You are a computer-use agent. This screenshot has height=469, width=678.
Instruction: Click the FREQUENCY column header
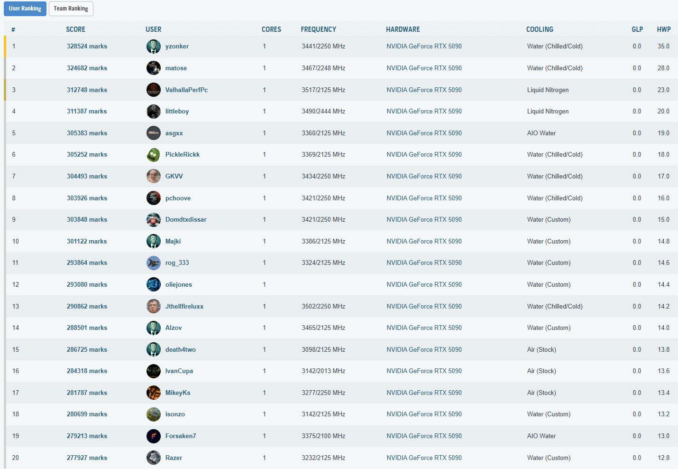pyautogui.click(x=318, y=29)
